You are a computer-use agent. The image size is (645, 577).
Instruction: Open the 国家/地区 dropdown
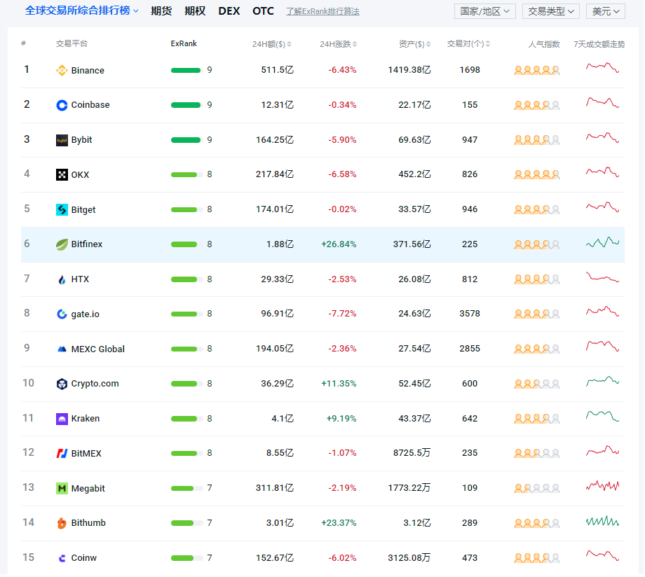tap(484, 11)
